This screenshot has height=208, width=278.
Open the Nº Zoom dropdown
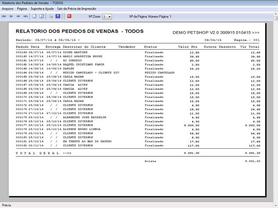(x=107, y=17)
